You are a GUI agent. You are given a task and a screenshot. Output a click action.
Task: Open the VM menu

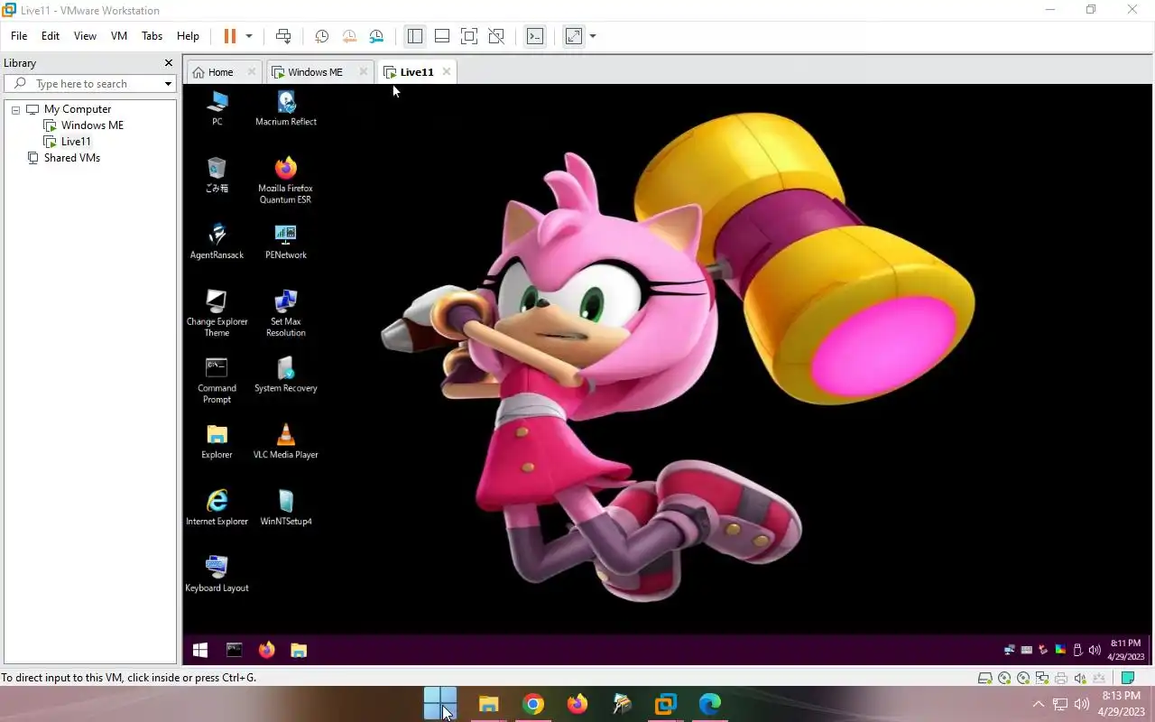119,36
